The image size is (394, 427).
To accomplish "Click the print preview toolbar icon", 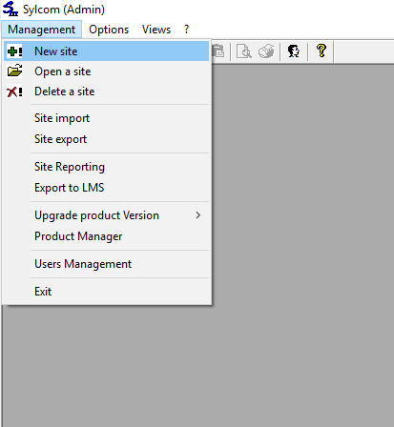I will tap(244, 51).
